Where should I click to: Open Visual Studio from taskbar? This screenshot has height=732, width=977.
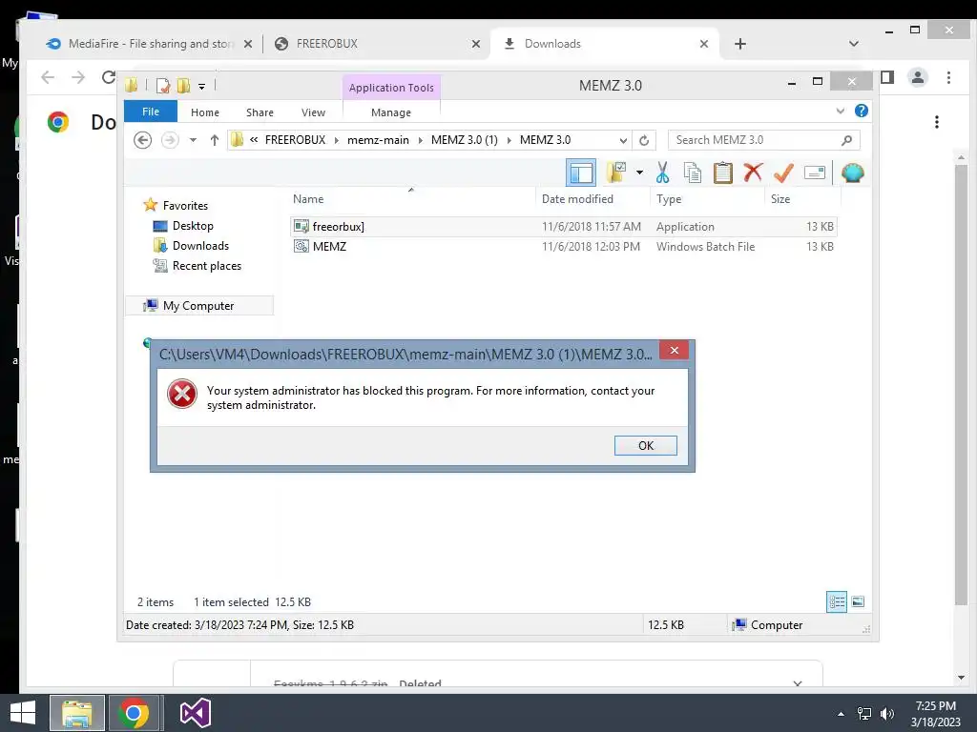(195, 713)
